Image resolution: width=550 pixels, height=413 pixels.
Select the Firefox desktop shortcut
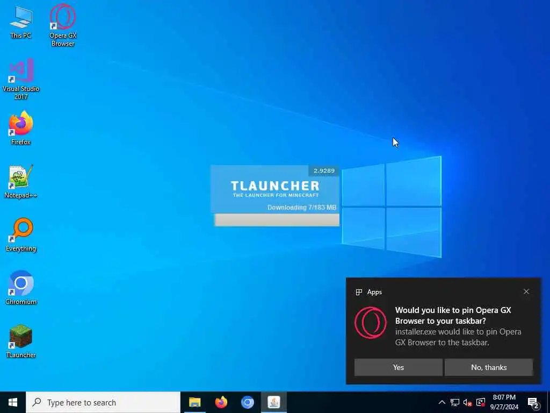pos(21,128)
